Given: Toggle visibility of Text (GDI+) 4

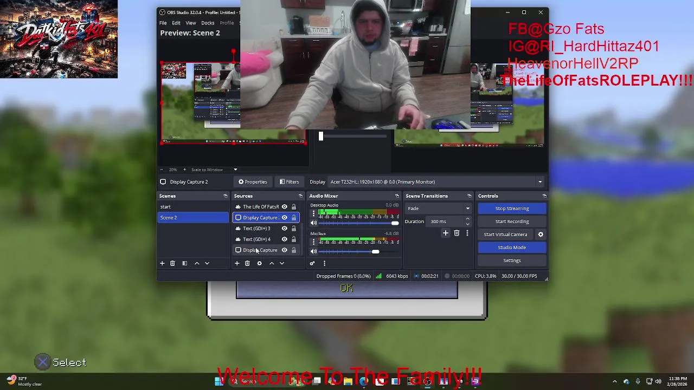Looking at the screenshot, I should pyautogui.click(x=284, y=239).
